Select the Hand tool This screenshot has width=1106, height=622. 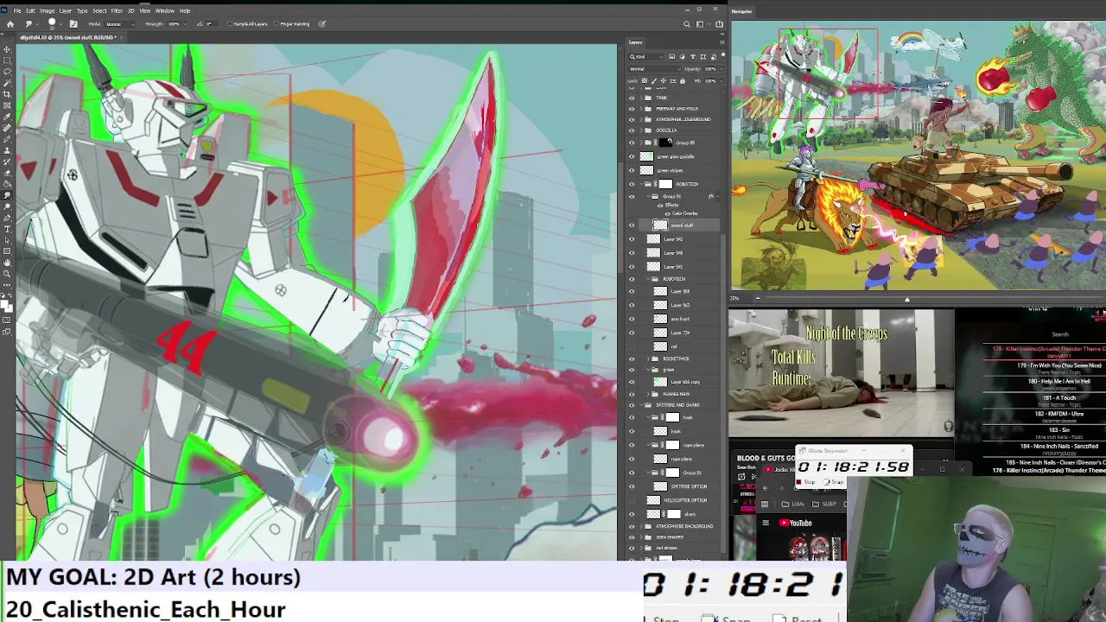[x=7, y=263]
